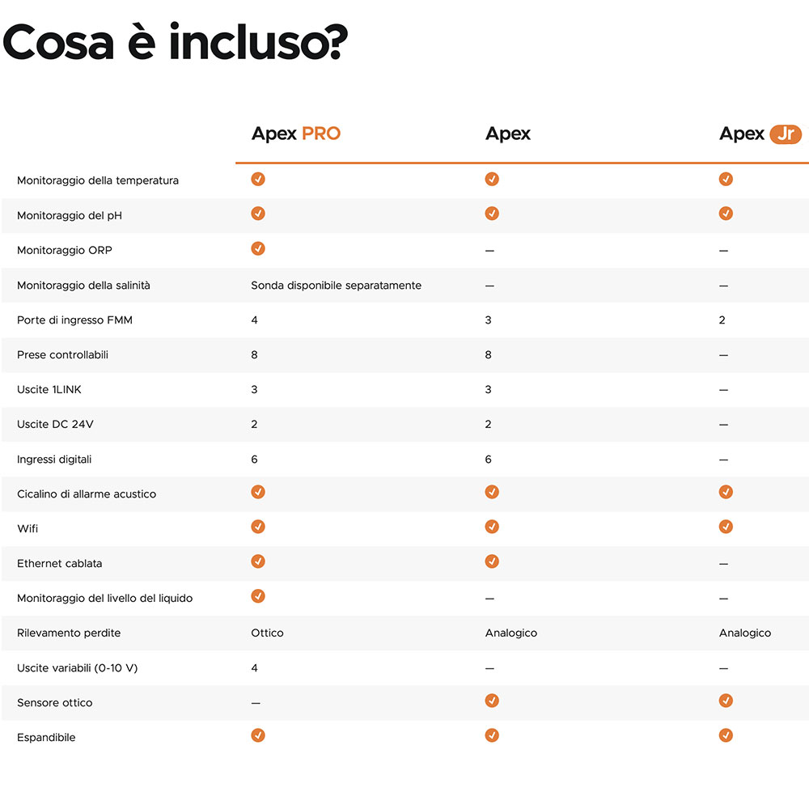
Task: Click Apex pH monitoring checkmark icon
Action: coord(492,214)
